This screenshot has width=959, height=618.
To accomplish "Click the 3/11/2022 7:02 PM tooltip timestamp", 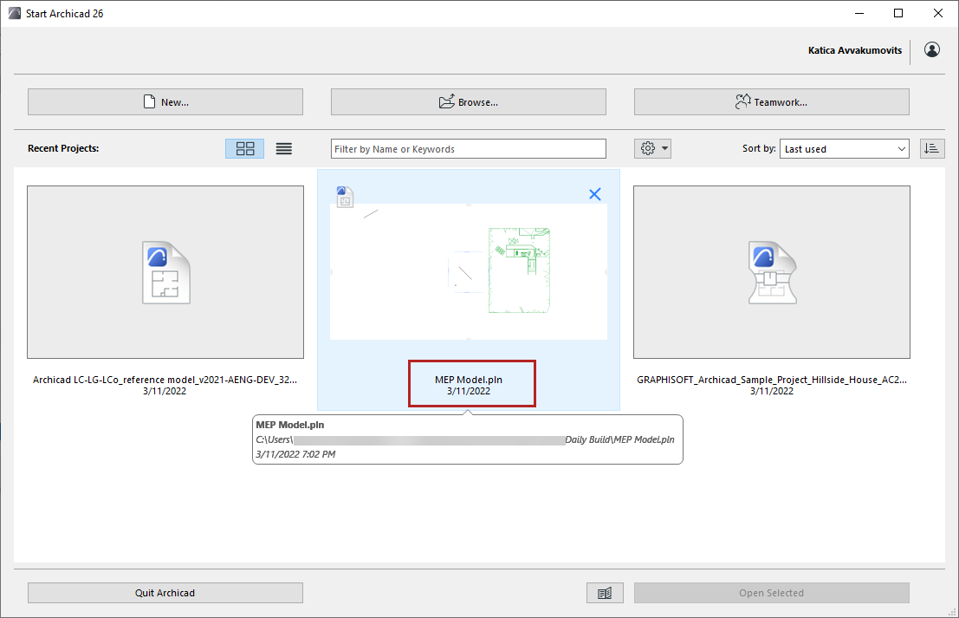I will pyautogui.click(x=295, y=454).
